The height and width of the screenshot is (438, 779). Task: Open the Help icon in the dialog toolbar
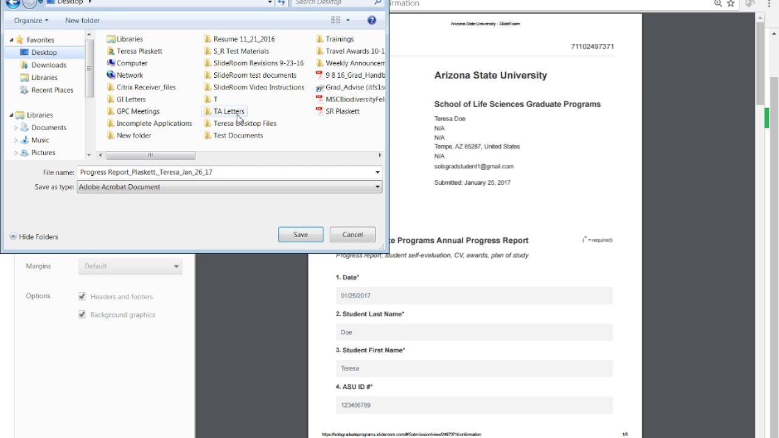click(372, 20)
